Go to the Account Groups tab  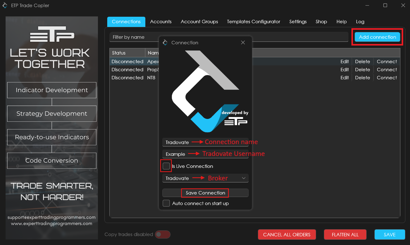coord(199,22)
